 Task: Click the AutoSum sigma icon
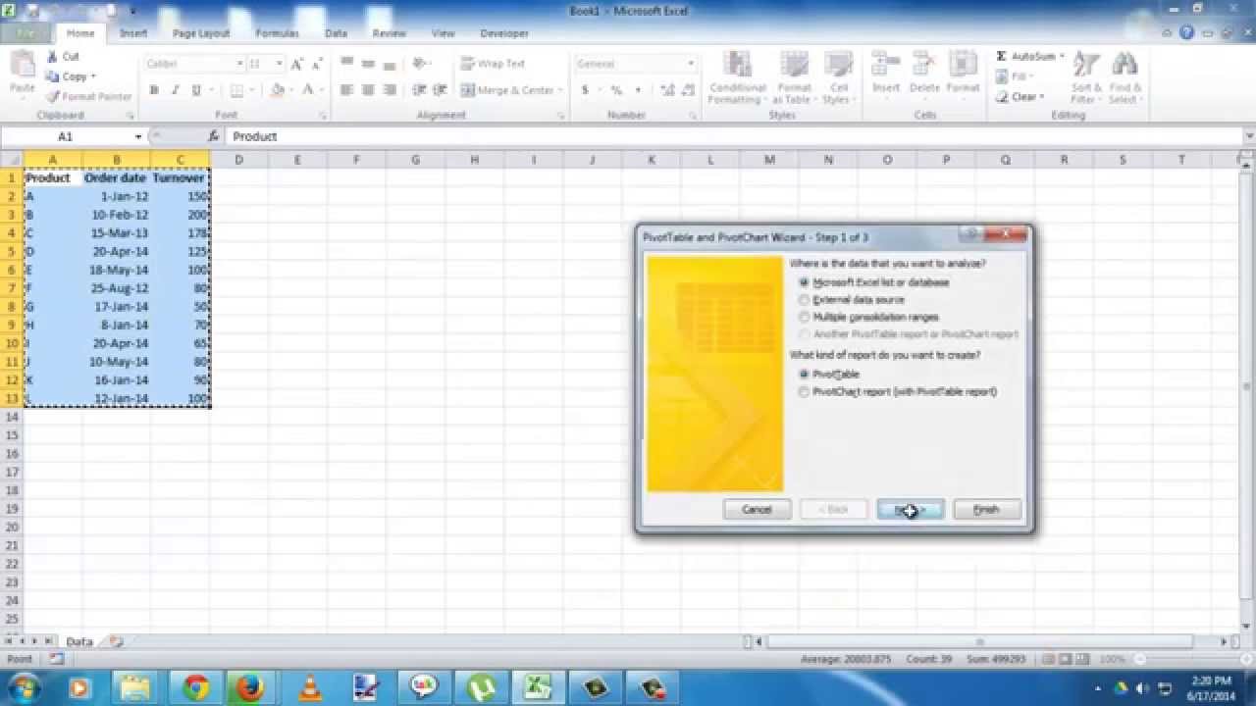[x=1002, y=57]
